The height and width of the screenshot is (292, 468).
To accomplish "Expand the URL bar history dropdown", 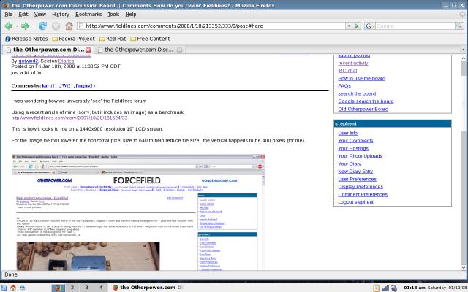I will pos(349,26).
